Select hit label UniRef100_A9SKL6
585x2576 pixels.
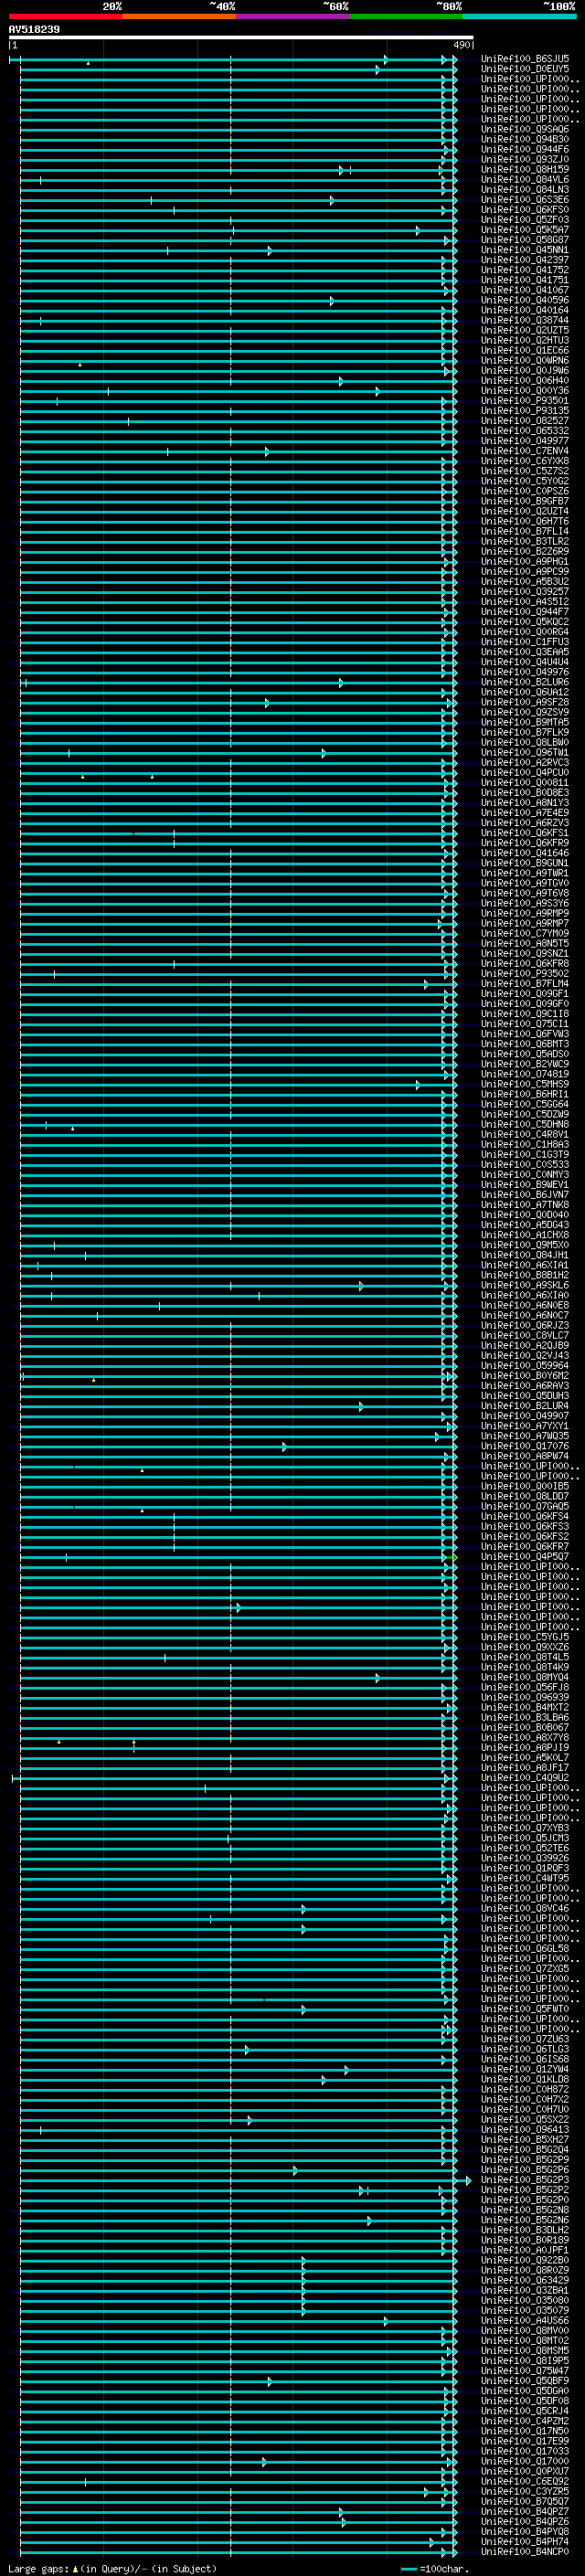coord(525,1285)
